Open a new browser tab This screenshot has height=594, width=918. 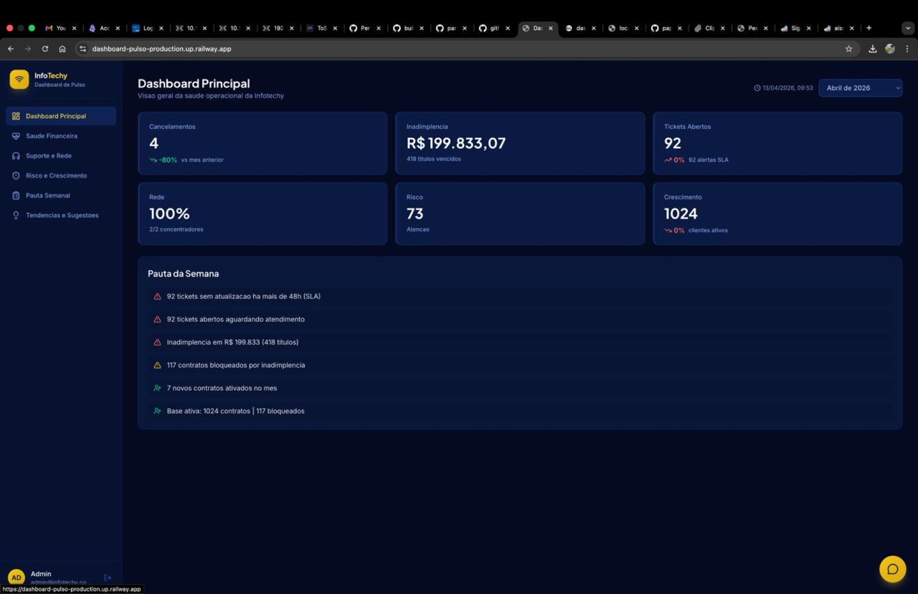(869, 28)
